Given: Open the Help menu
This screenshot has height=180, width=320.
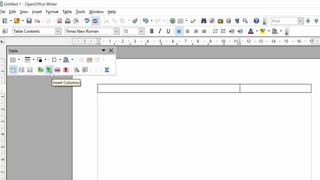Looking at the screenshot, I should tap(111, 12).
